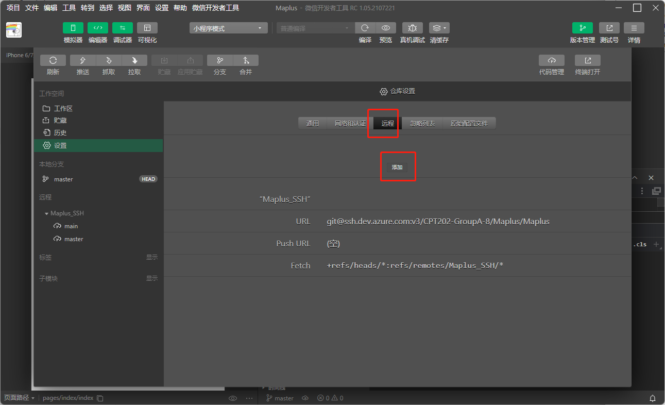Open the 视图 menu
Image resolution: width=665 pixels, height=405 pixels.
click(x=125, y=8)
